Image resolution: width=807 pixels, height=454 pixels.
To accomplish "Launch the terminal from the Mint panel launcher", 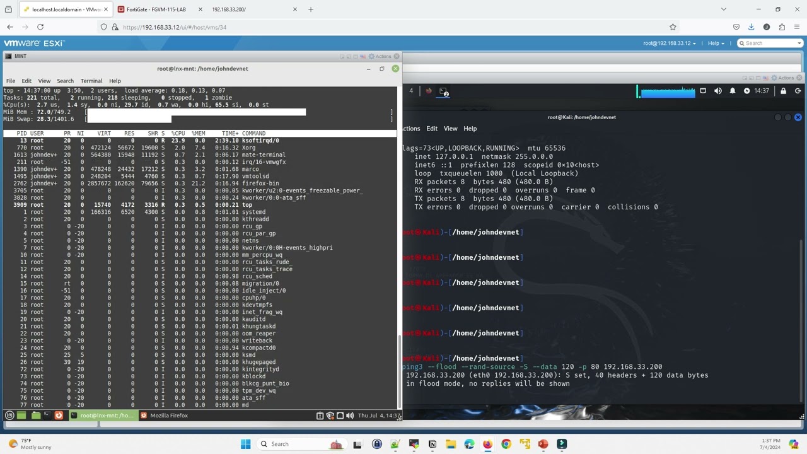I will [x=47, y=416].
